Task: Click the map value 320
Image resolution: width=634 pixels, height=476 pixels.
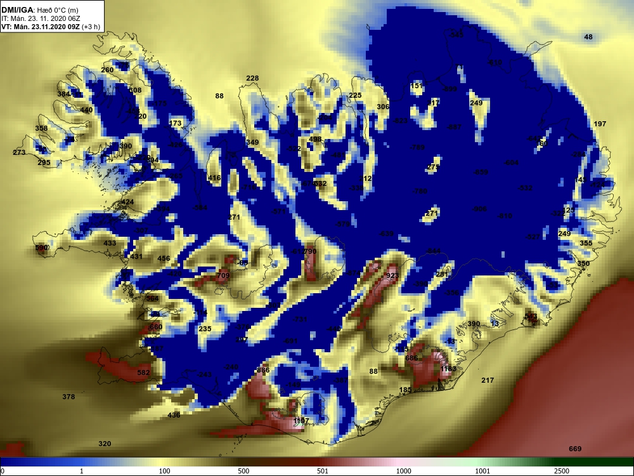Action: (x=105, y=444)
